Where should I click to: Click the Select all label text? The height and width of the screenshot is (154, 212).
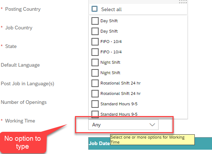point(112,9)
